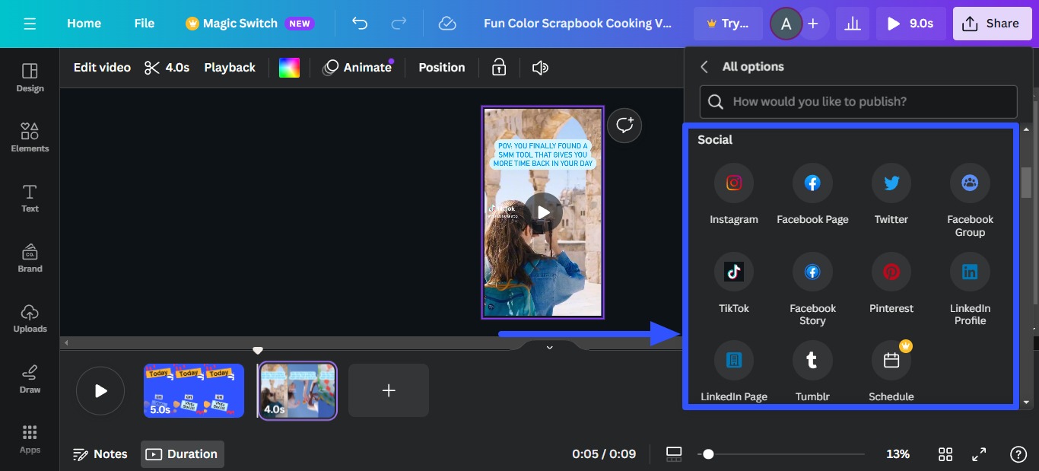Image resolution: width=1039 pixels, height=471 pixels.
Task: Go to the Home menu item
Action: [84, 24]
